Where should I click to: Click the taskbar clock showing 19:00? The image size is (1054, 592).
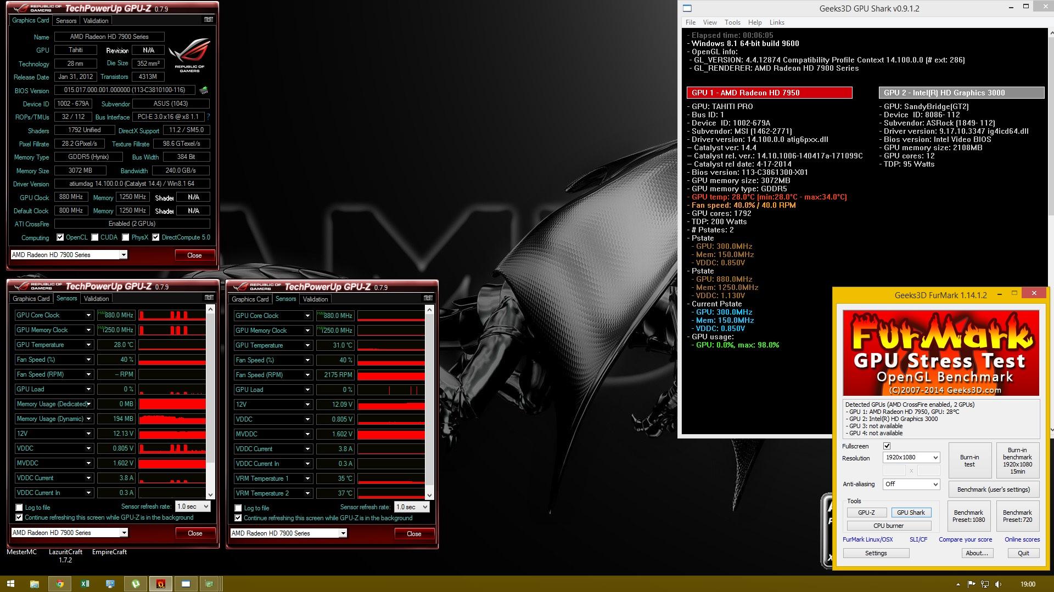(x=1028, y=584)
